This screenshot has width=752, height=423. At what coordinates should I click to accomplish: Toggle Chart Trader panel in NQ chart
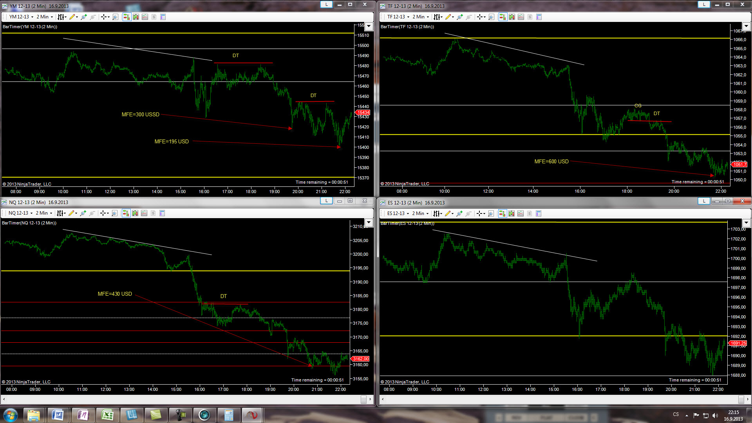[x=125, y=213]
